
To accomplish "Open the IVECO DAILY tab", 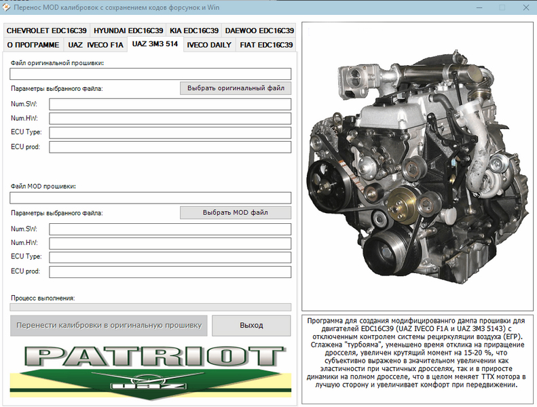I will (209, 45).
